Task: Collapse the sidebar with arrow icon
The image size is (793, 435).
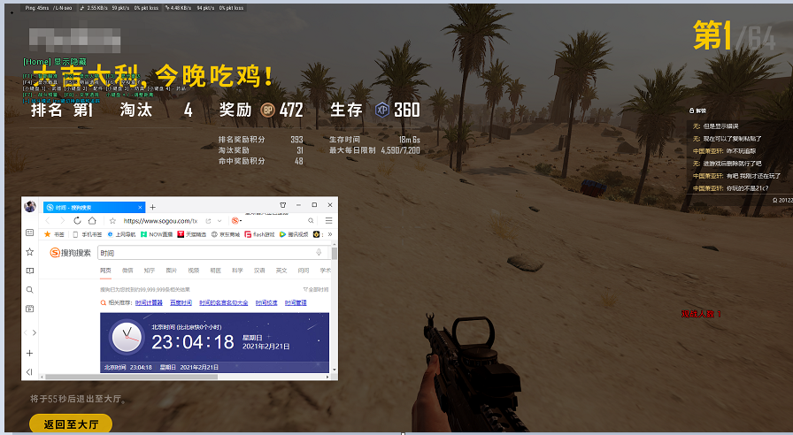Action: 29,372
